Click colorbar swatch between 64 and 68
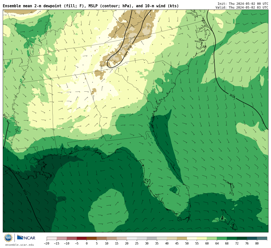 tap(222, 238)
